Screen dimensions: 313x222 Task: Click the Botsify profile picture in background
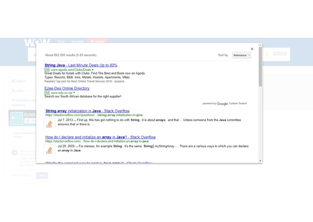tap(17, 118)
